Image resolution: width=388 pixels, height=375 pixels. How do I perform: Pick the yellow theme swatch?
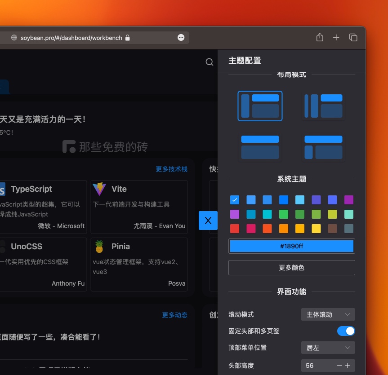pyautogui.click(x=316, y=229)
